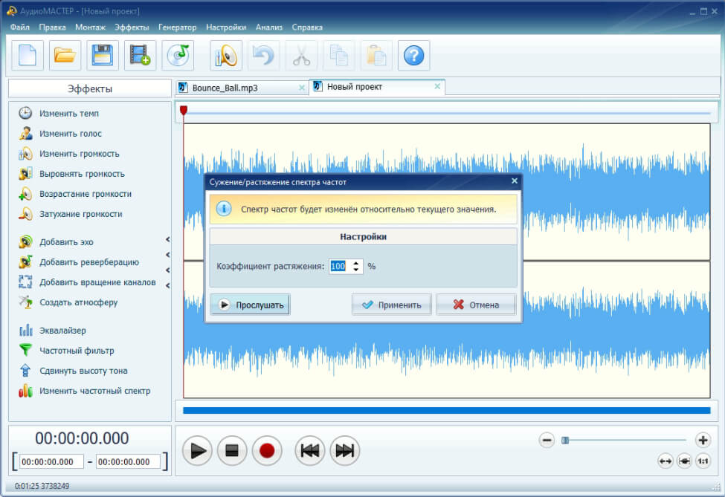Expand the Добавить эхо submenu arrow
The width and height of the screenshot is (725, 497).
click(x=168, y=239)
